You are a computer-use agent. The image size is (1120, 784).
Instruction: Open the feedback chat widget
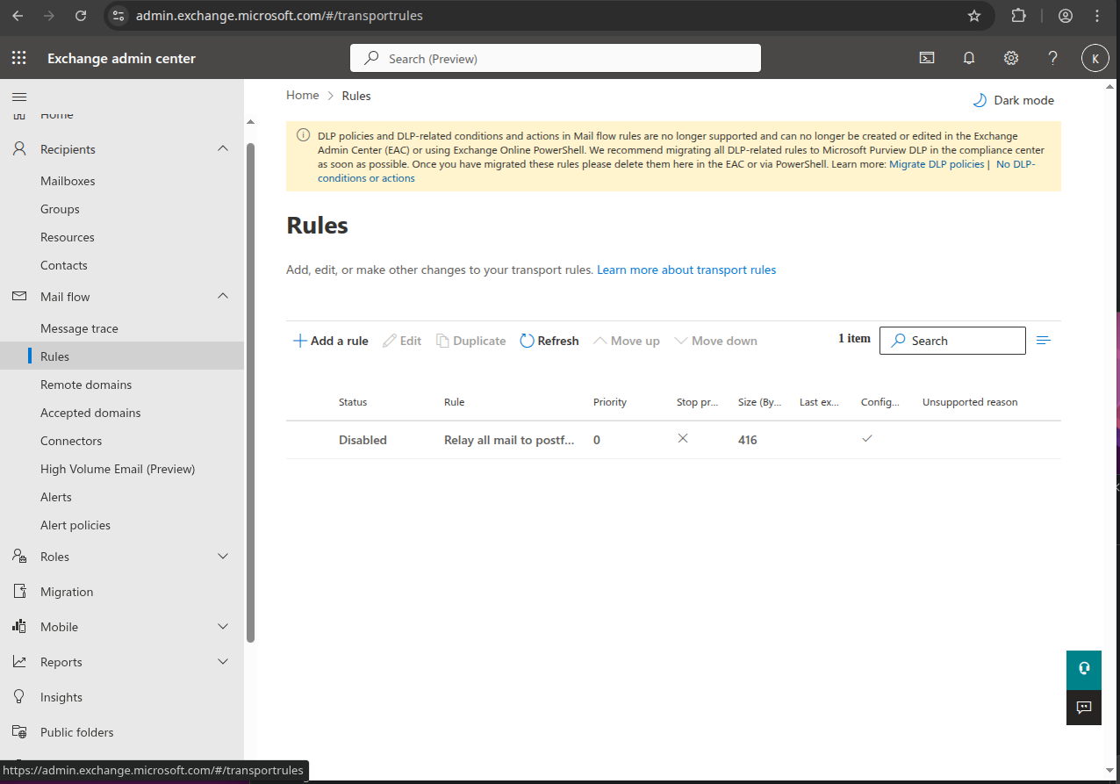1084,708
